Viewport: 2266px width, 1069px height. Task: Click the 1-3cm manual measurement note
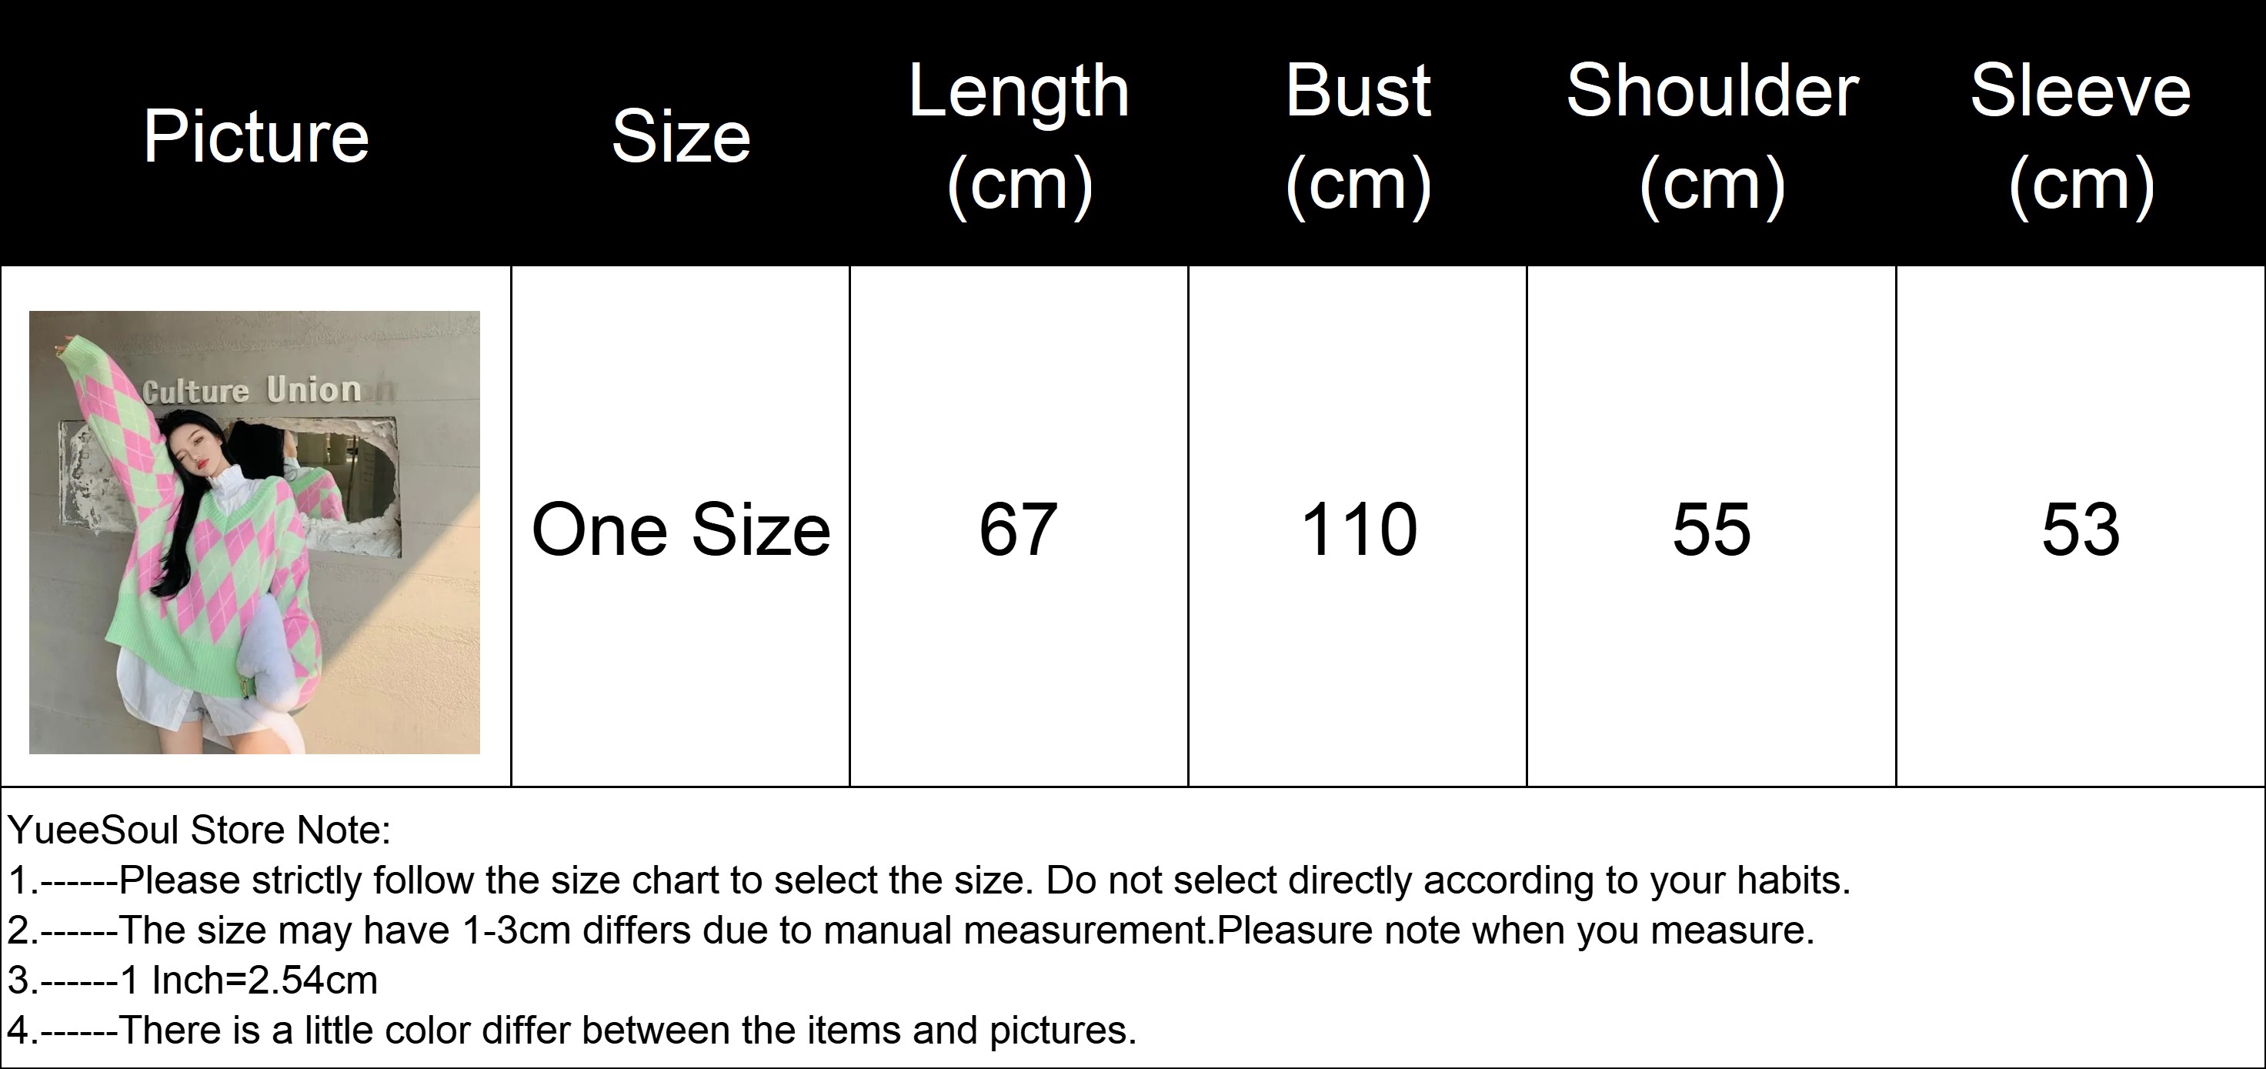click(x=911, y=930)
